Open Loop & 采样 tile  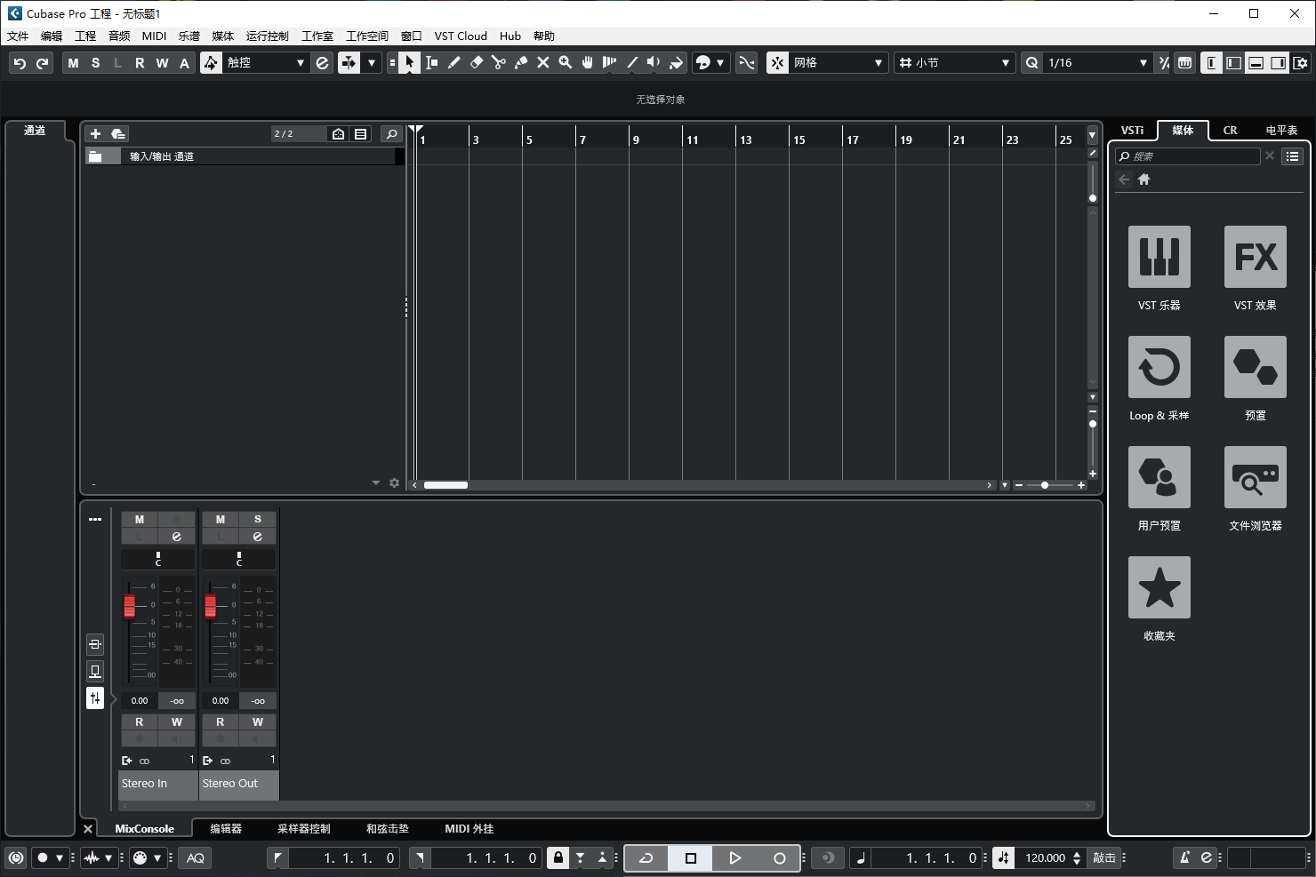tap(1160, 367)
